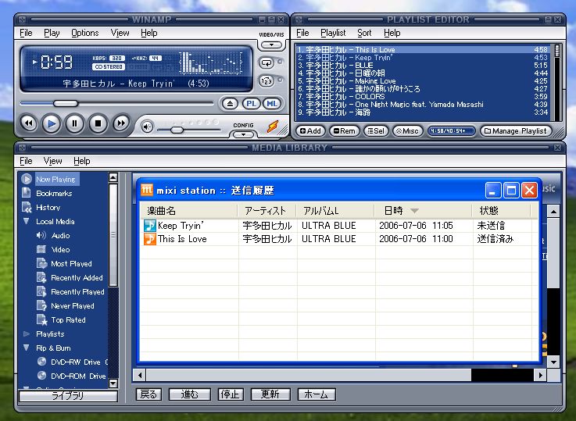Toggle repeat mode in Winamp
Image resolution: width=576 pixels, height=421 pixels.
pyautogui.click(x=267, y=62)
